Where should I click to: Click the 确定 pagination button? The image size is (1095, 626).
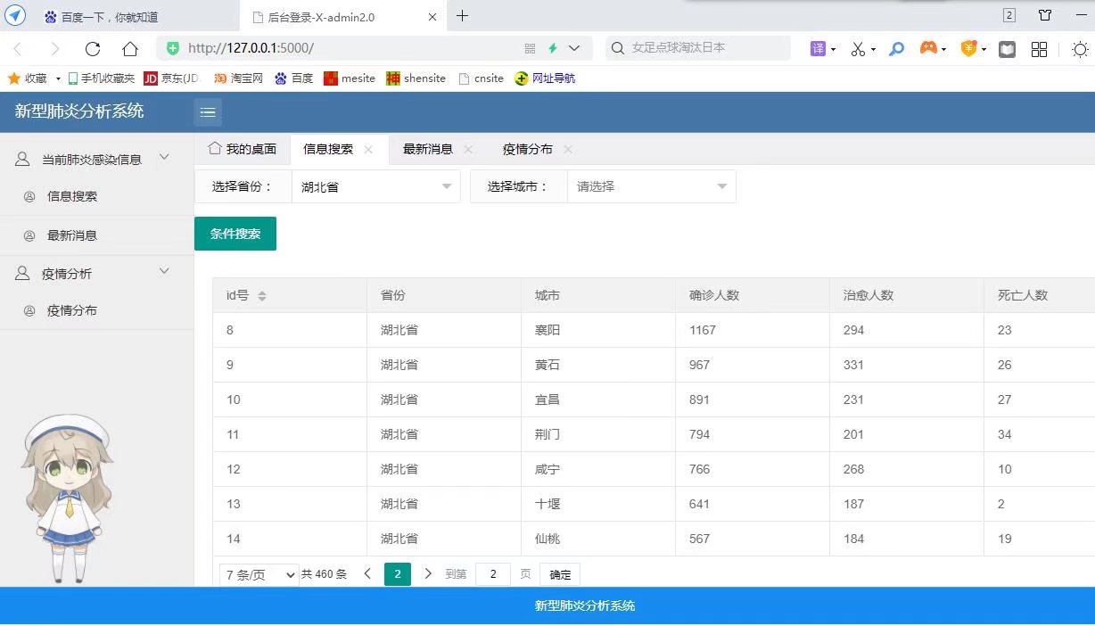pyautogui.click(x=560, y=575)
